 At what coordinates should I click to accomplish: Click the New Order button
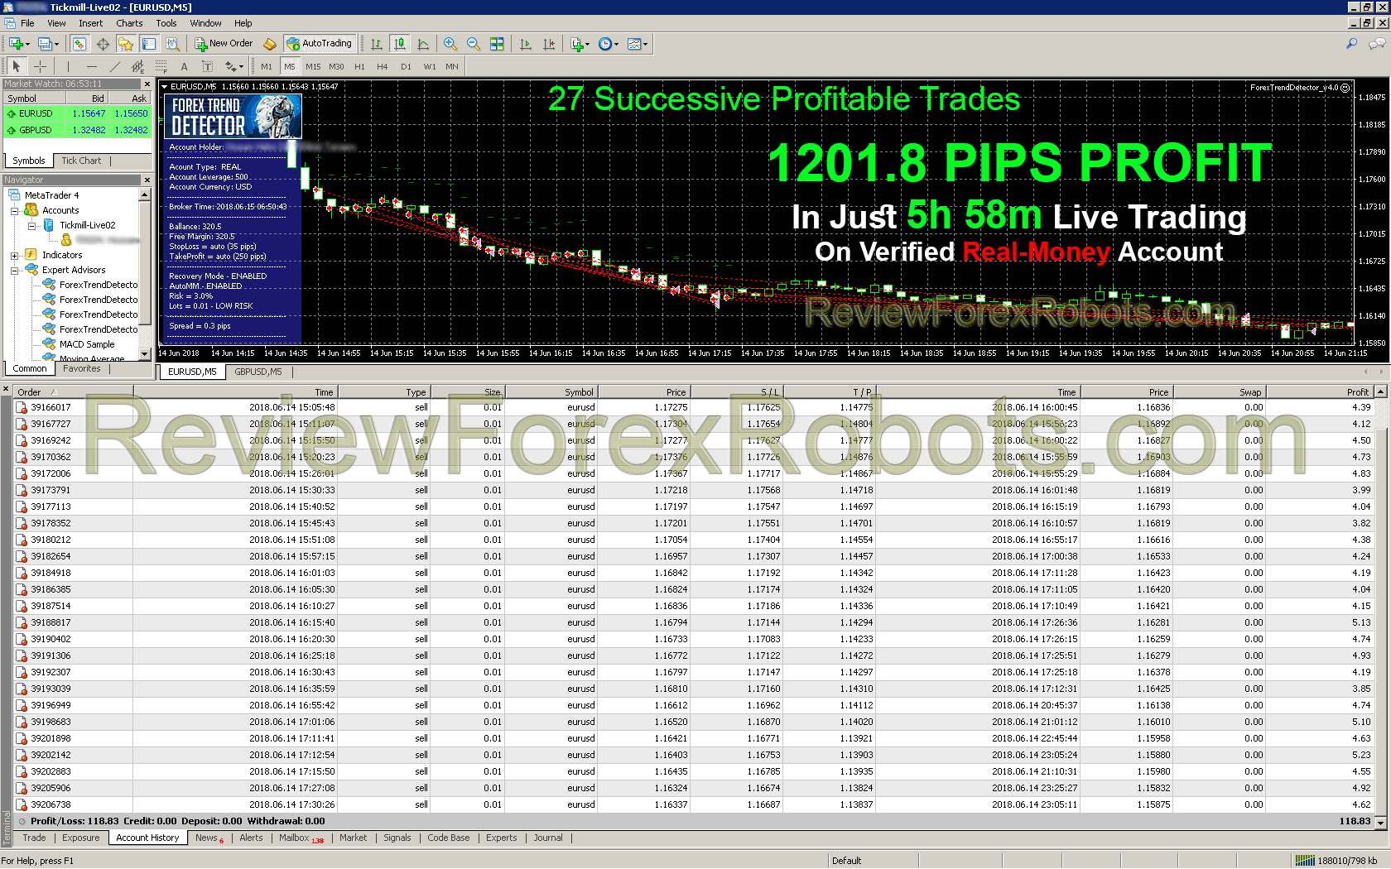[x=224, y=44]
